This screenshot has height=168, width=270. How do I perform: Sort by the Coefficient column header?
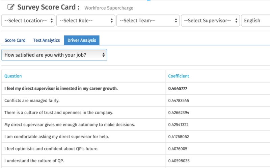[179, 76]
